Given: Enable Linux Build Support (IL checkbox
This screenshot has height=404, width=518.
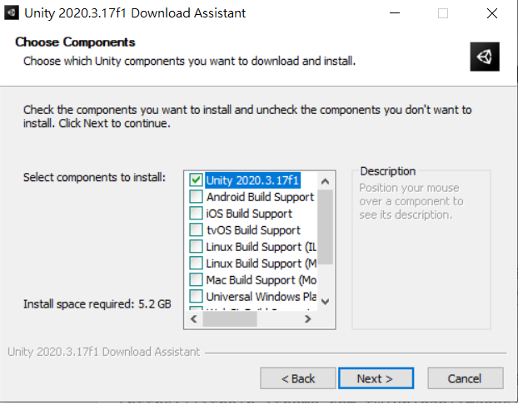Looking at the screenshot, I should [196, 246].
